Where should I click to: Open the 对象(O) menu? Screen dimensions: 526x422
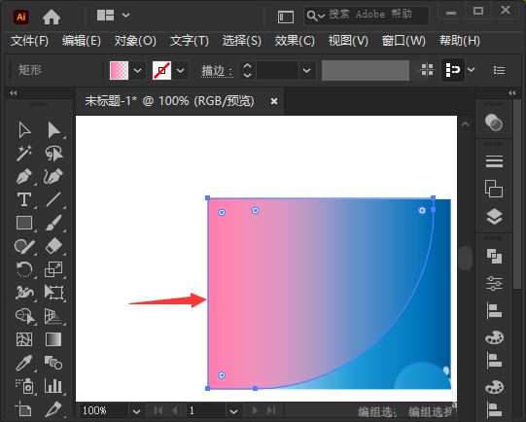(135, 41)
